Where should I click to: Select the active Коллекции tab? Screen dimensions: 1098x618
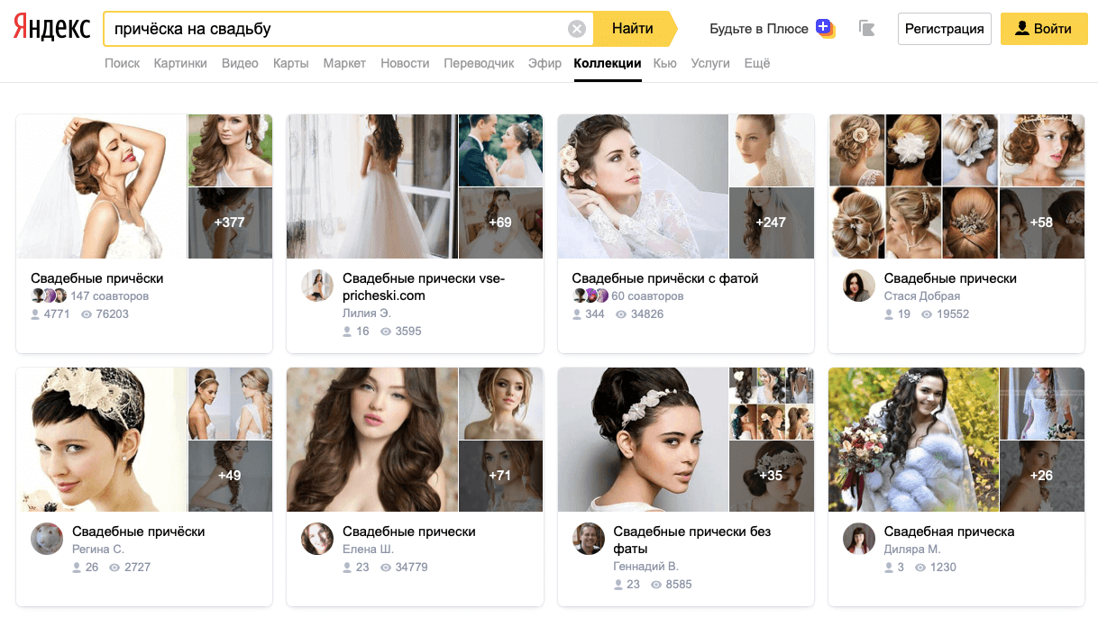click(x=608, y=63)
